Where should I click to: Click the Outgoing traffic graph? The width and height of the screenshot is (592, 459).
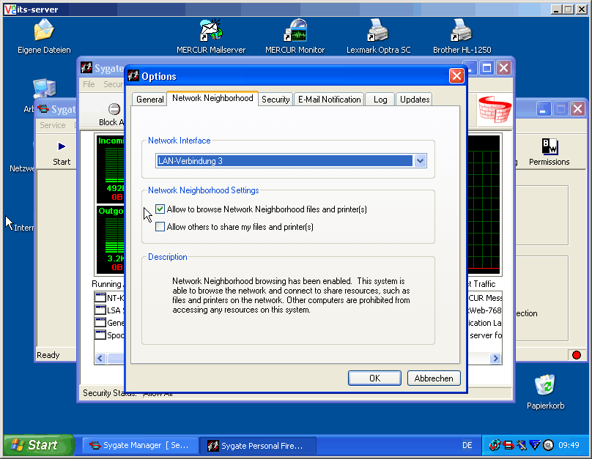[110, 239]
